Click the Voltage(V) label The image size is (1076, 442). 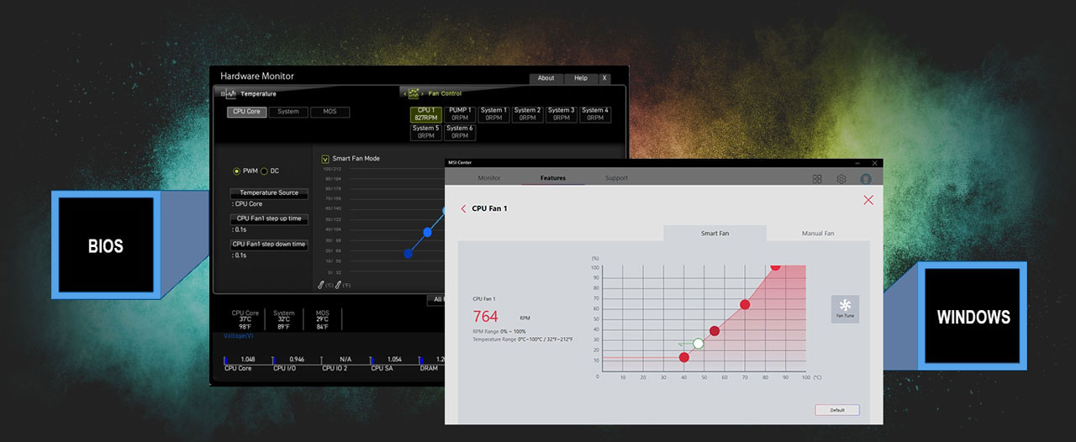coord(239,335)
